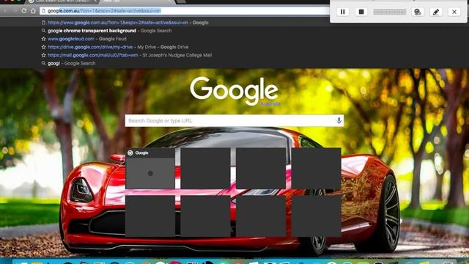Open the recorder pencil annotation tool
The width and height of the screenshot is (469, 264).
(436, 12)
